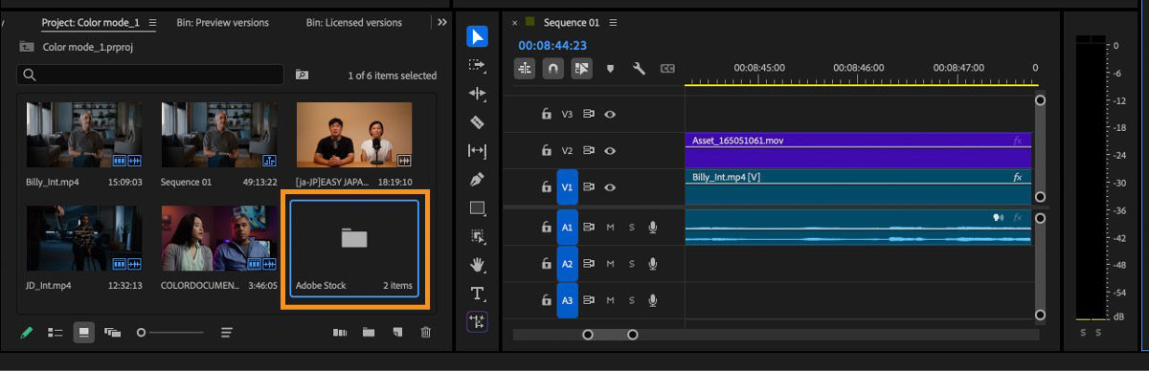The image size is (1149, 371).
Task: Toggle V1 track targeting button
Action: [567, 187]
